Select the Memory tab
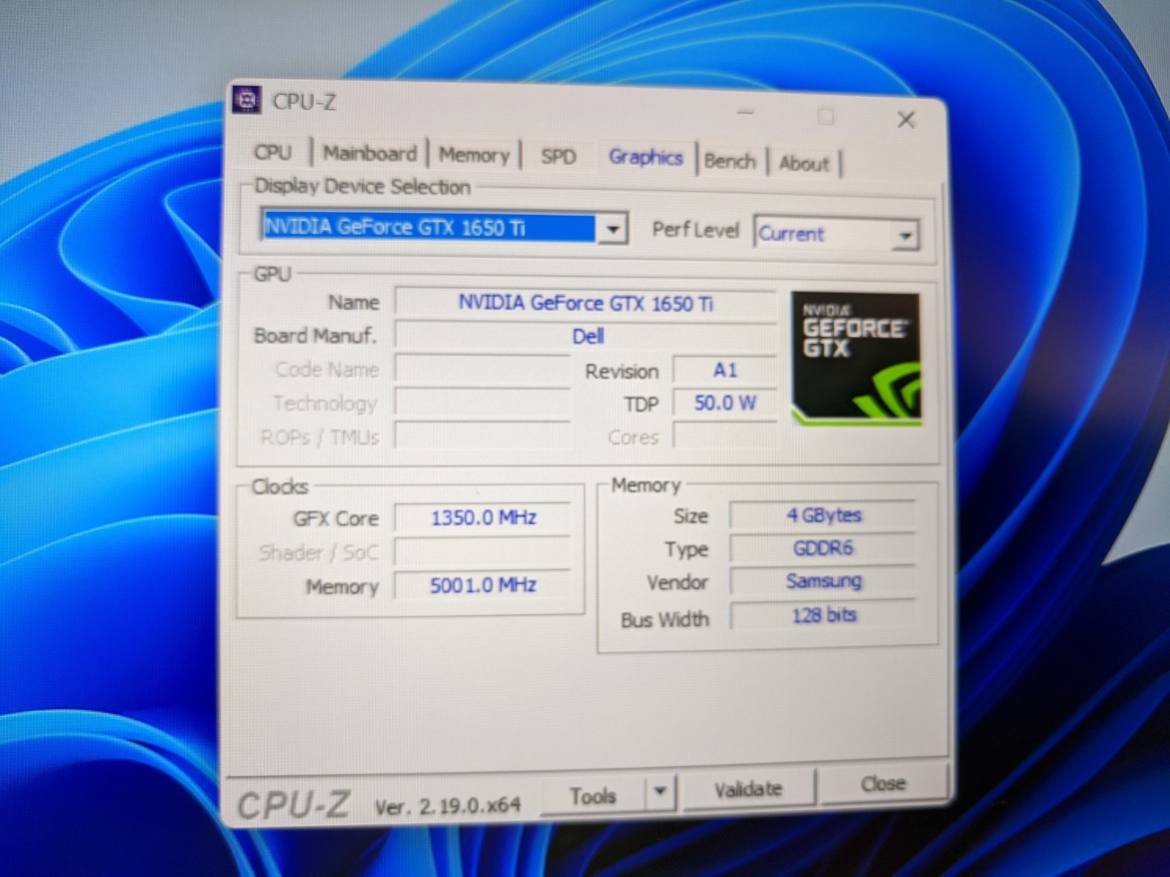This screenshot has width=1170, height=877. [474, 155]
